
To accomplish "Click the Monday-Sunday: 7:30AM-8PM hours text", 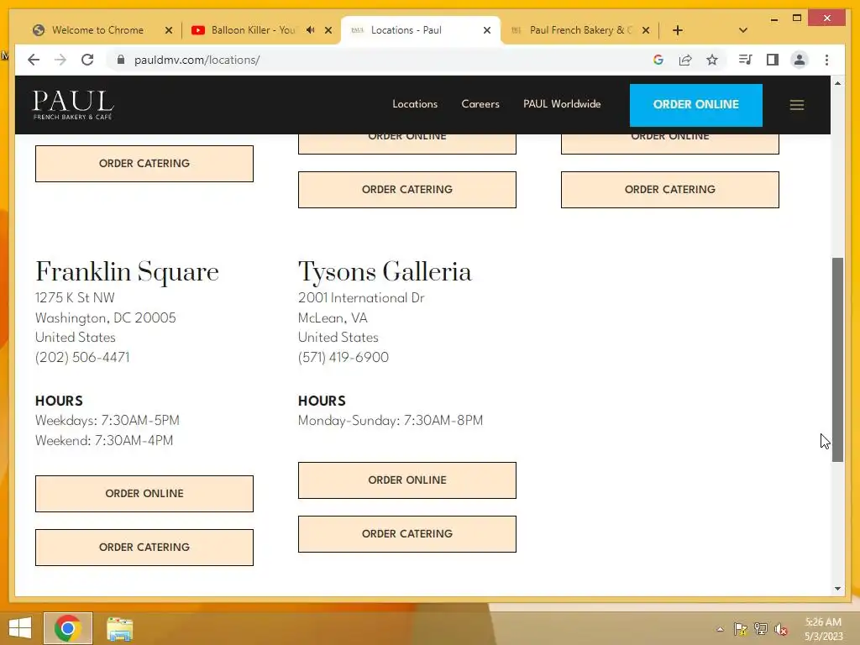I will (x=391, y=421).
